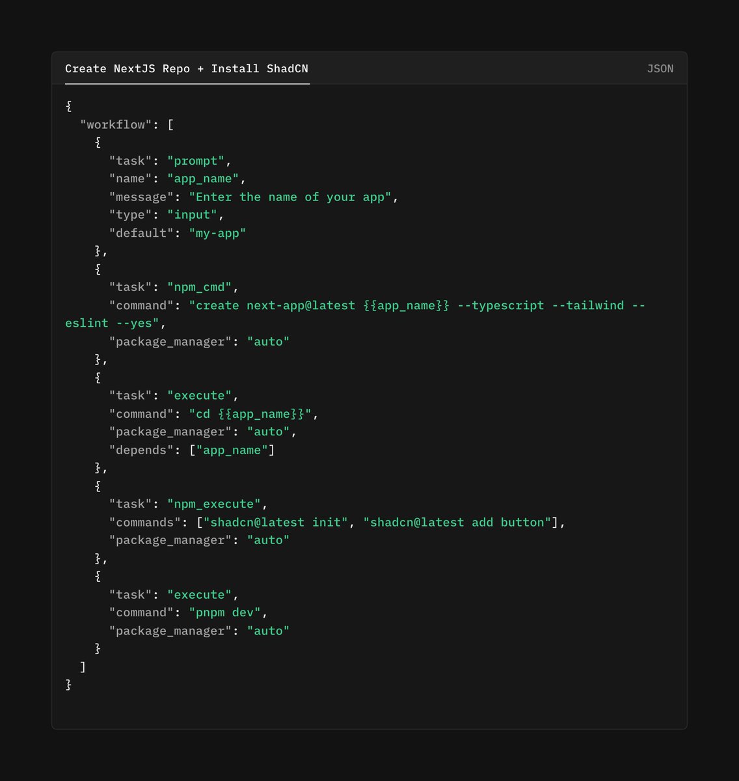Click the "my-app" default value

(218, 233)
